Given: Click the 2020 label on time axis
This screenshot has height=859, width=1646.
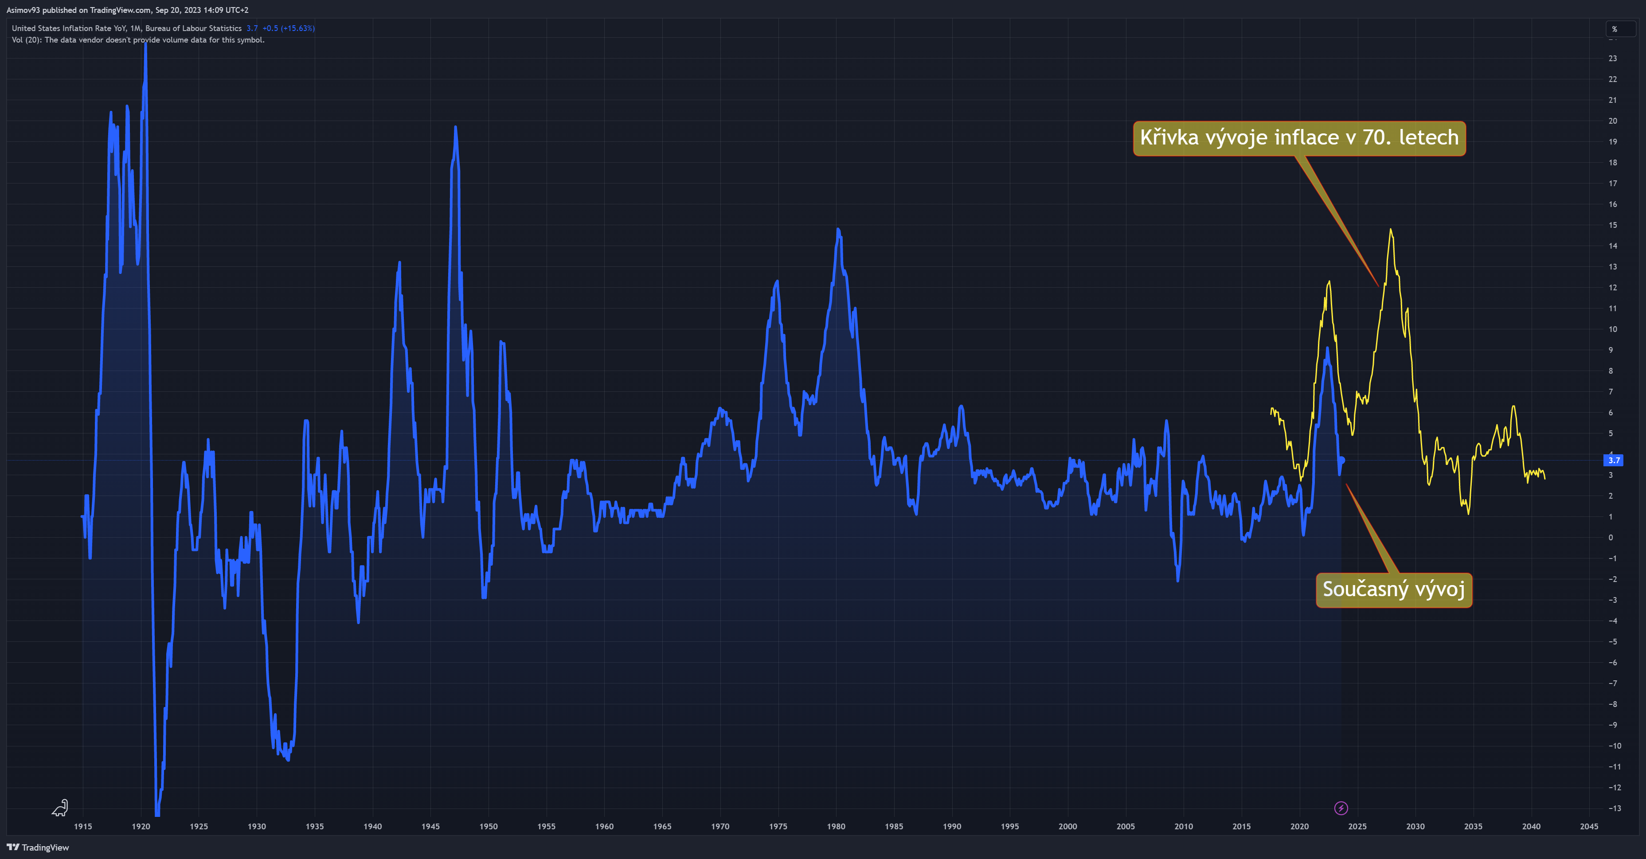Looking at the screenshot, I should [1299, 827].
